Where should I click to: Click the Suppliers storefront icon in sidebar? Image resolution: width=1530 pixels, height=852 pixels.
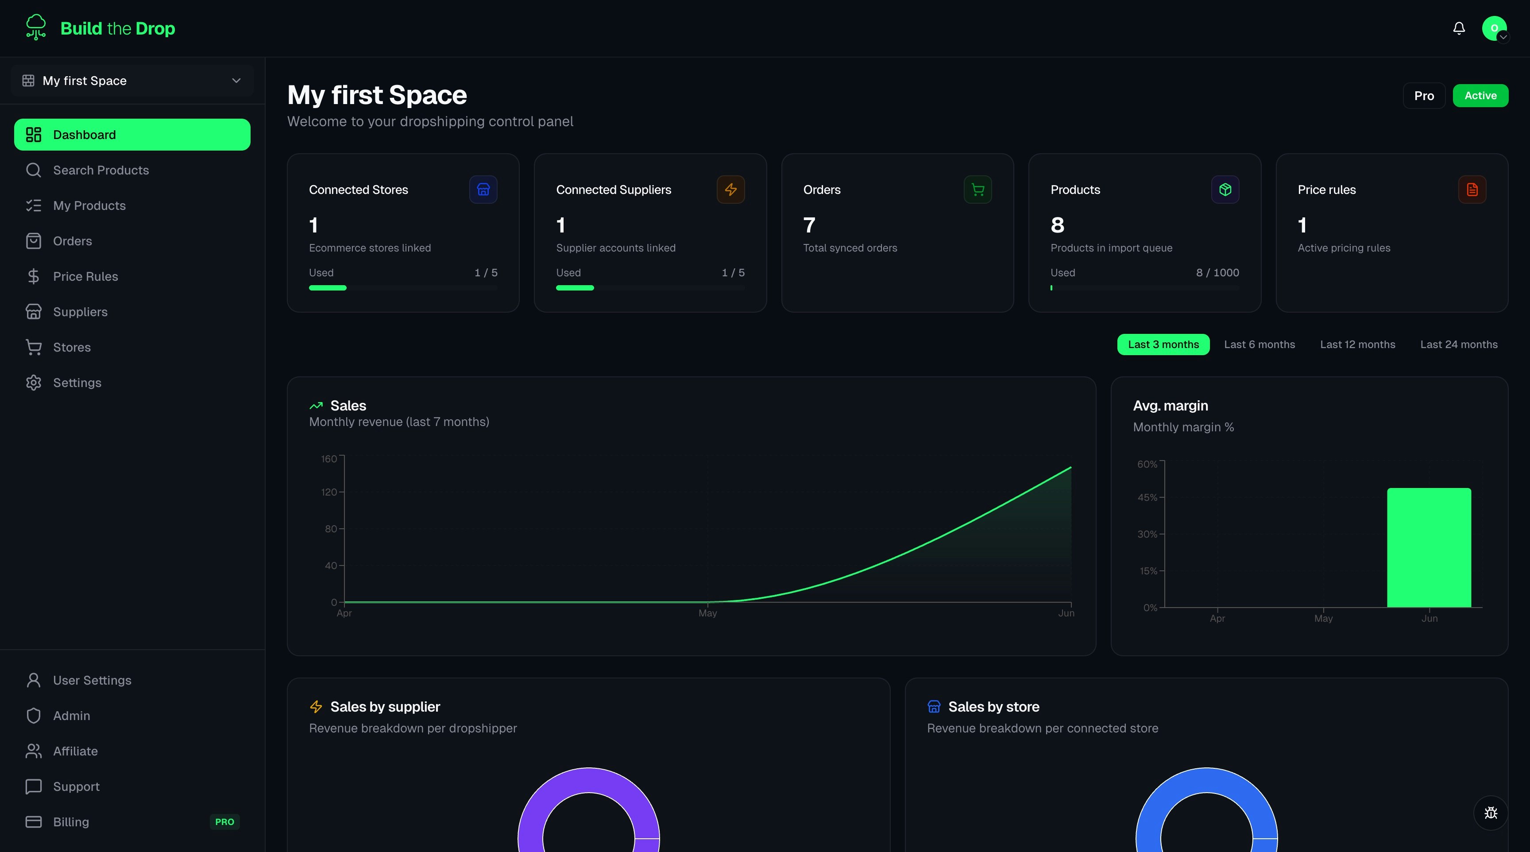click(34, 311)
